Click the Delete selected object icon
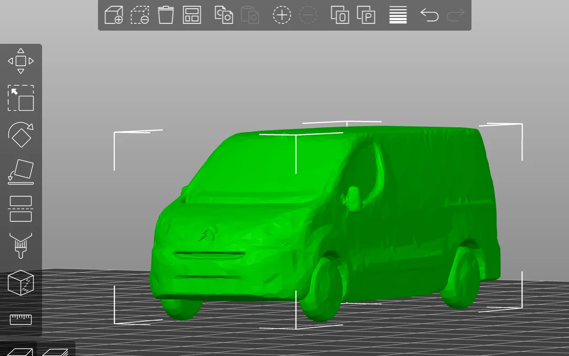Image resolution: width=569 pixels, height=356 pixels. coord(140,15)
